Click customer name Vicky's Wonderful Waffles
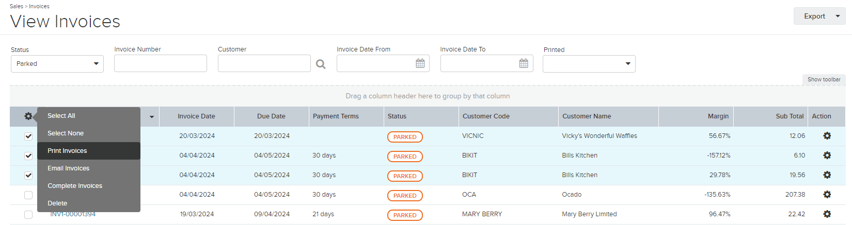The width and height of the screenshot is (852, 225). point(599,136)
